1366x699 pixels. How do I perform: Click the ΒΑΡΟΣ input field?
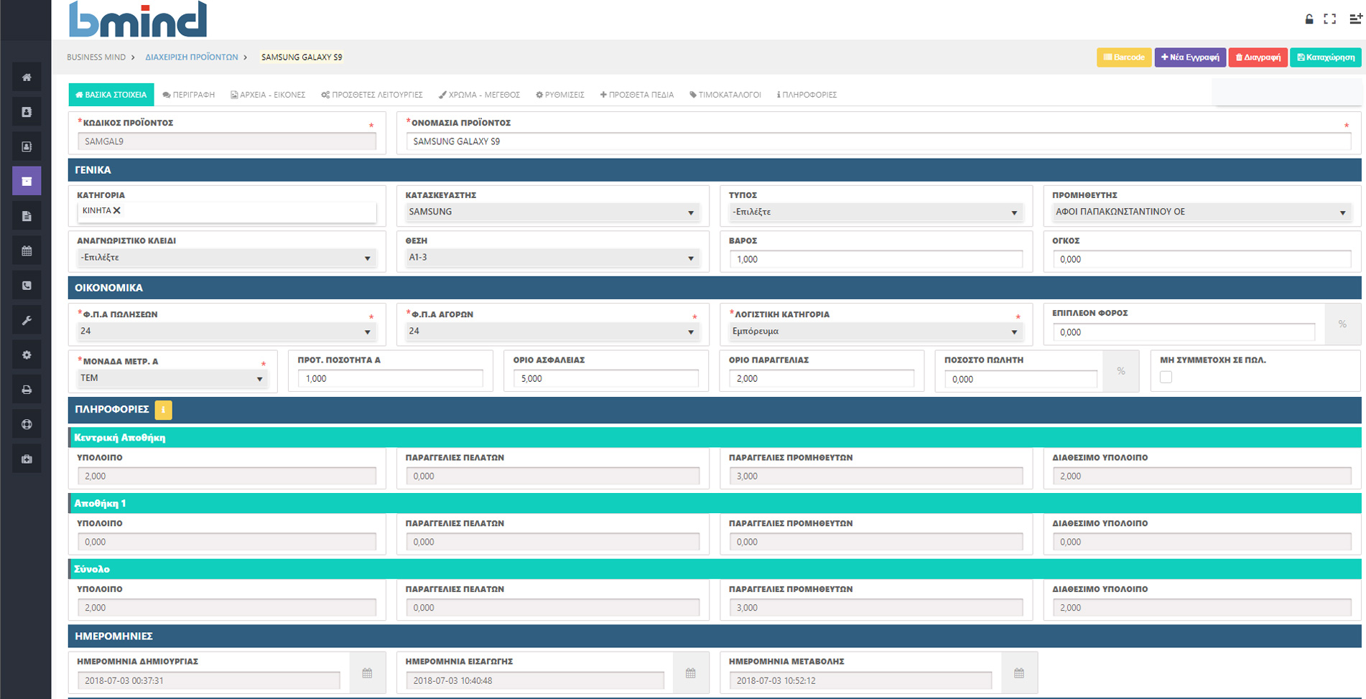click(x=875, y=259)
